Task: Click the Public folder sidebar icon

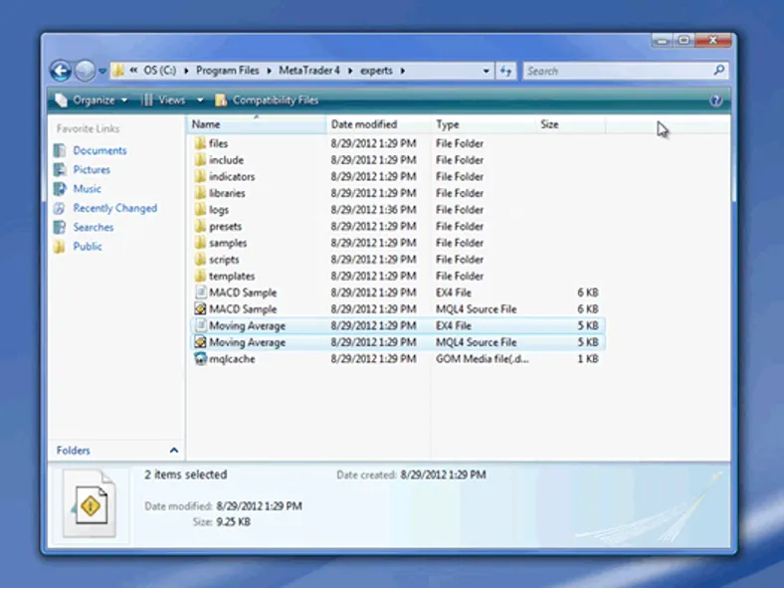Action: coord(60,246)
